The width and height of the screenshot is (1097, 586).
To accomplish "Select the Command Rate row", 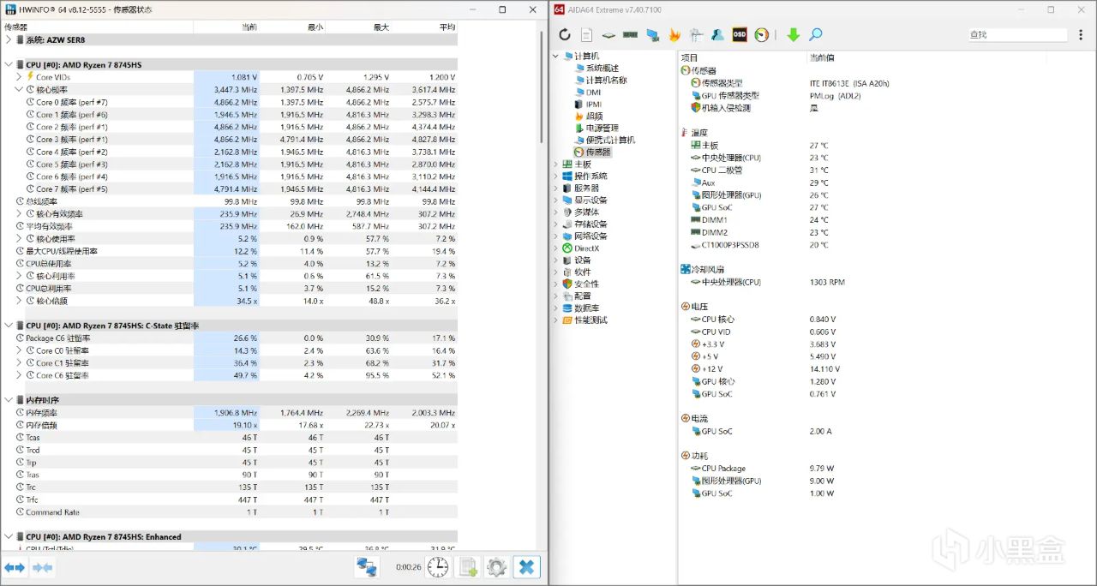I will tap(229, 512).
